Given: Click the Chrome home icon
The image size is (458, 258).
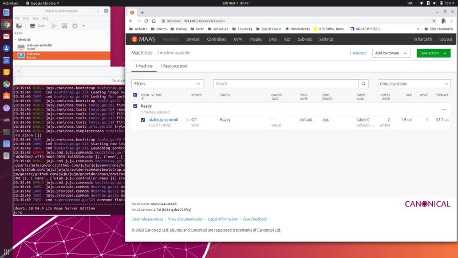Looking at the screenshot, I should pyautogui.click(x=153, y=21).
